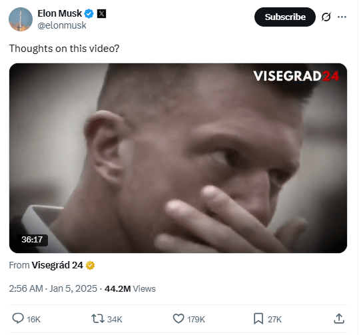Viewport: 361px width, 335px height.
Task: Open the @elonmusk handle link
Action: click(x=62, y=25)
